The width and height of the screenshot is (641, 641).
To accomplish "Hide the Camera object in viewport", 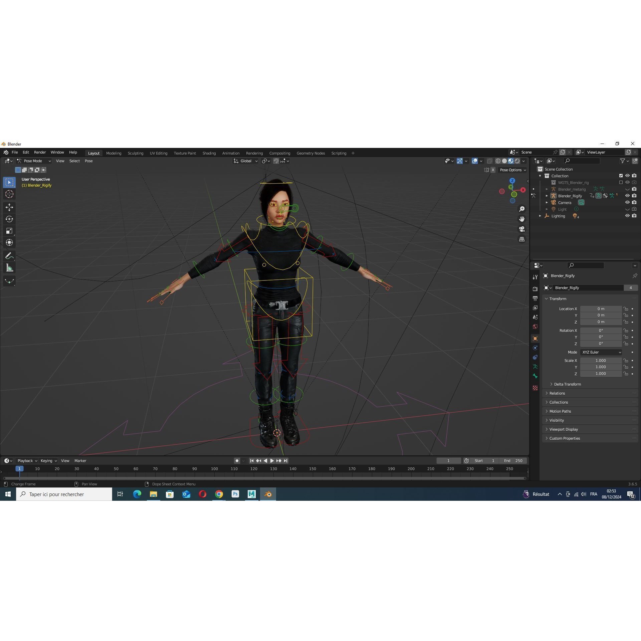I will (627, 202).
